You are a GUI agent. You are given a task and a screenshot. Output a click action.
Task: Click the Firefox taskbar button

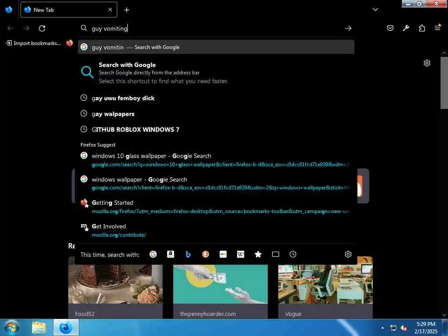point(66,327)
